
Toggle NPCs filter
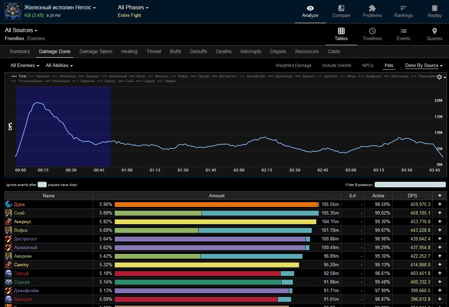tap(368, 66)
